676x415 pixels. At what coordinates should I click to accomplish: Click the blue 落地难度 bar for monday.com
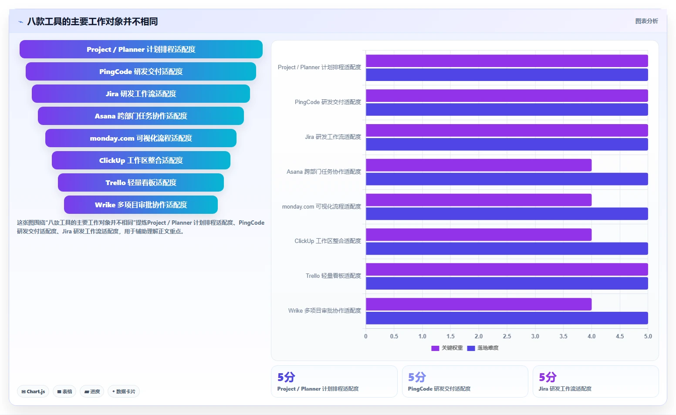[x=507, y=214]
